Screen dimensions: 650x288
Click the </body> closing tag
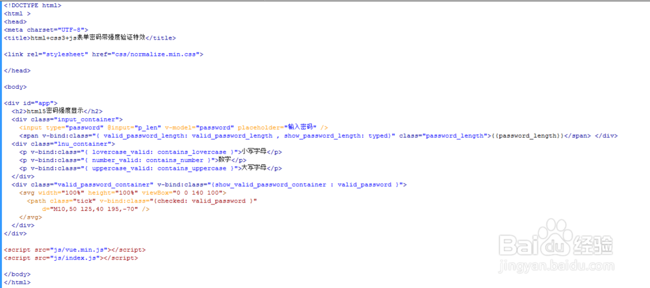(18, 274)
